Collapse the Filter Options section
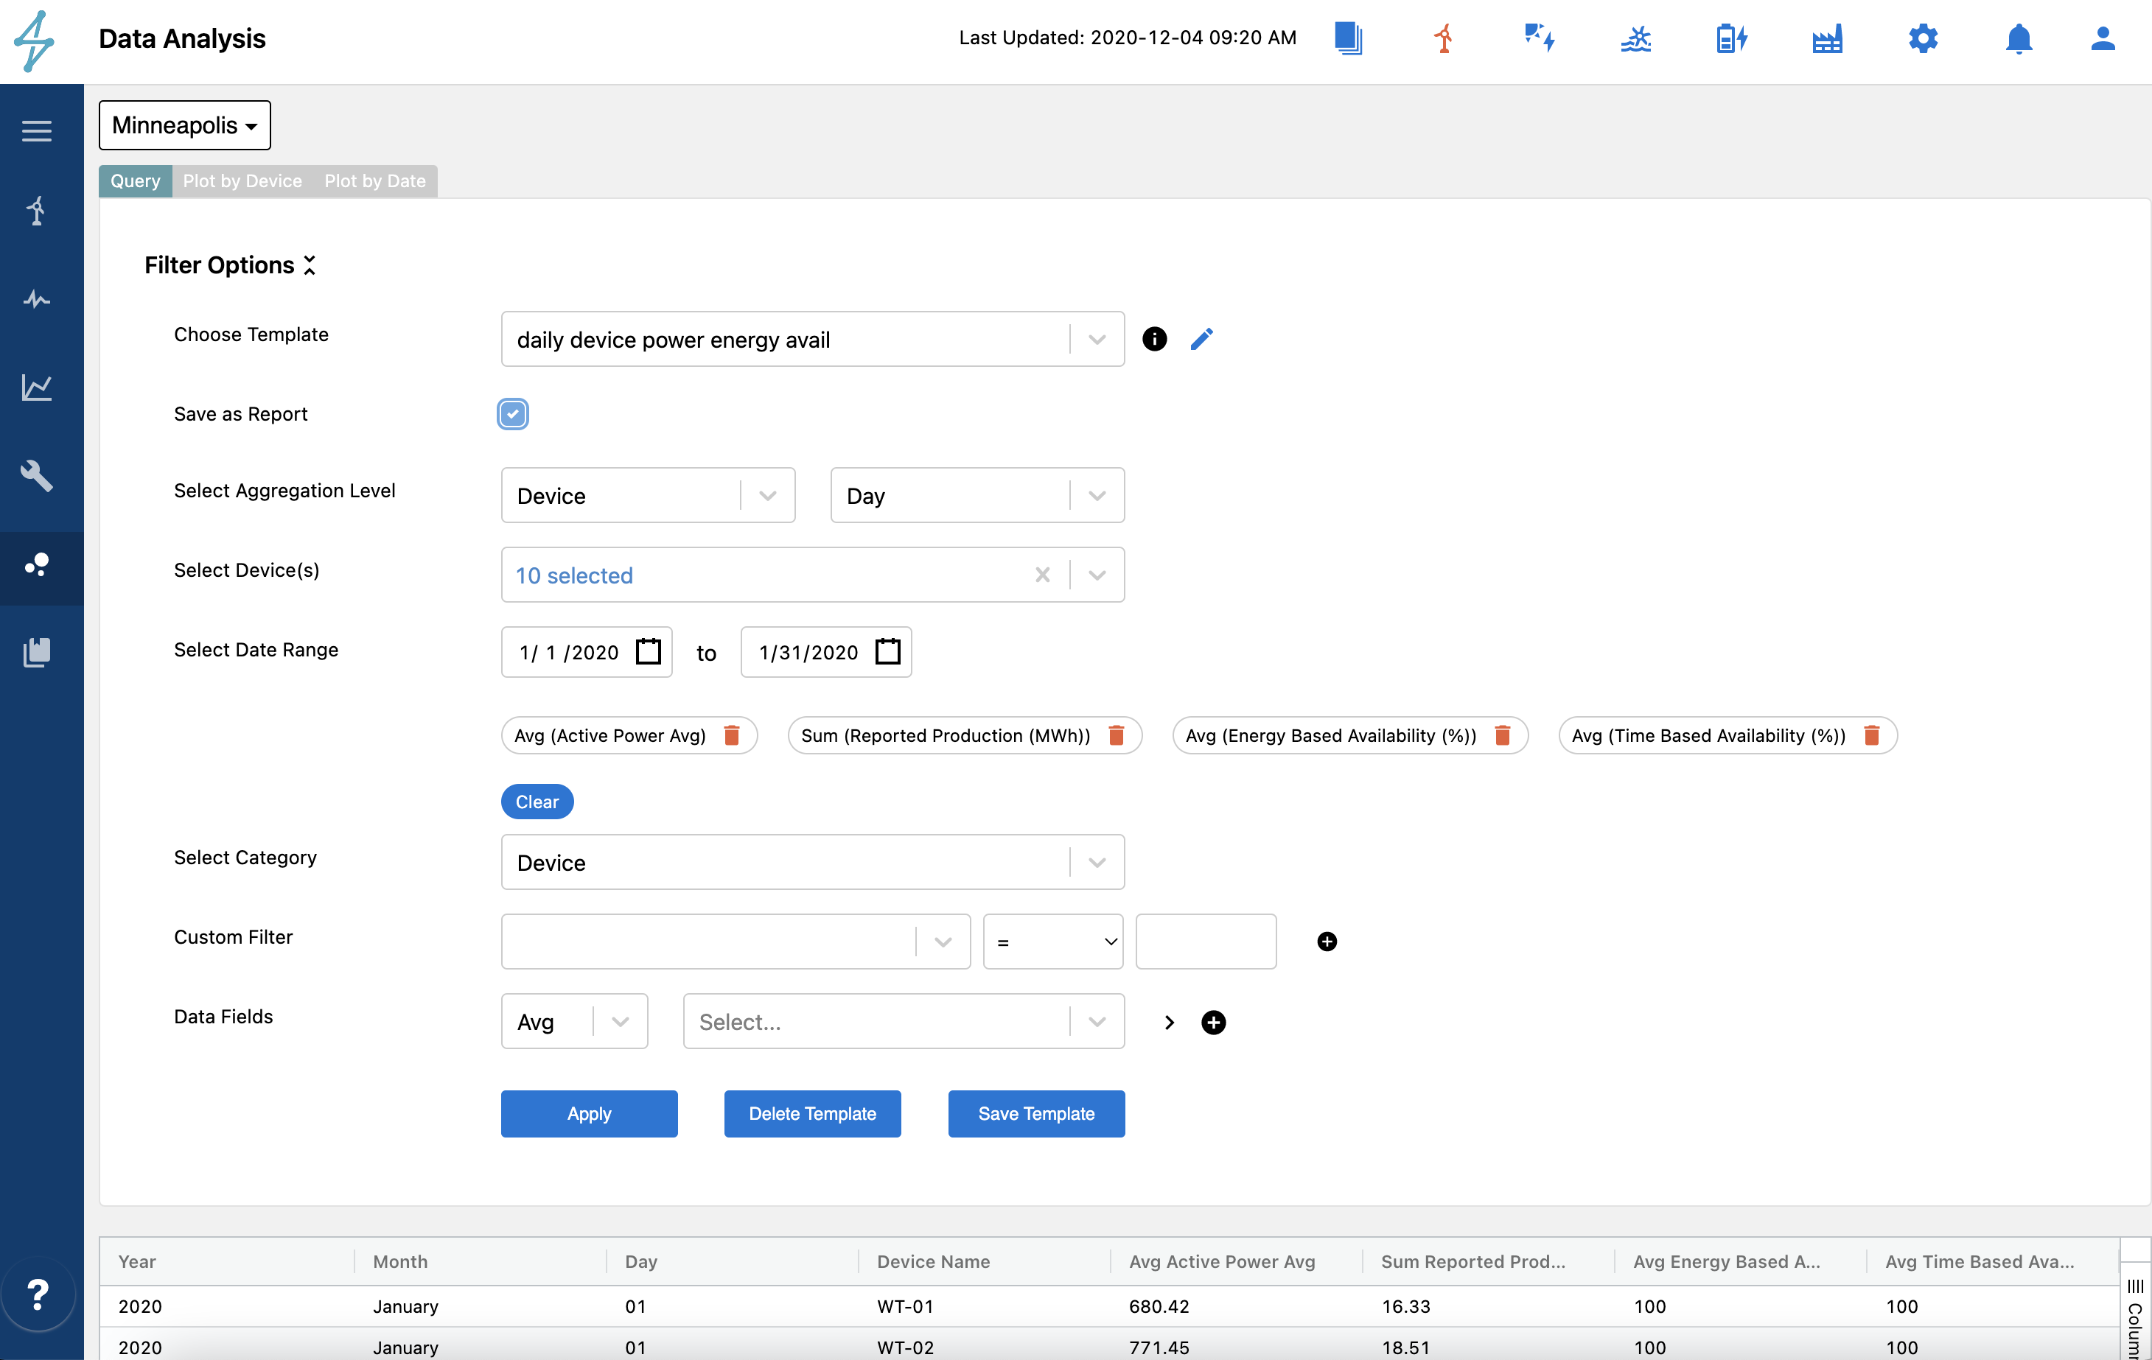Viewport: 2152px width, 1360px height. click(310, 265)
